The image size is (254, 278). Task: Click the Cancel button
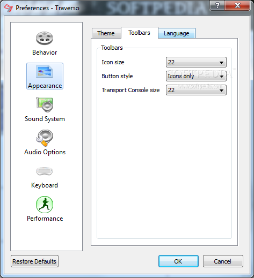(223, 261)
